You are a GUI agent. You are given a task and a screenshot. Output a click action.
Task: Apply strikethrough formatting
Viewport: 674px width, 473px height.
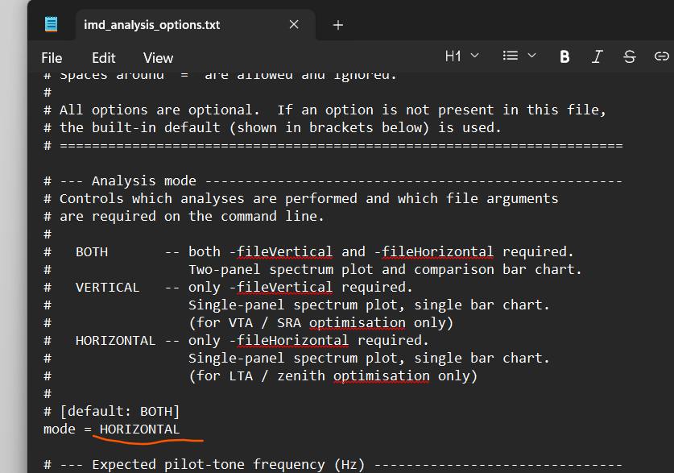coord(630,56)
